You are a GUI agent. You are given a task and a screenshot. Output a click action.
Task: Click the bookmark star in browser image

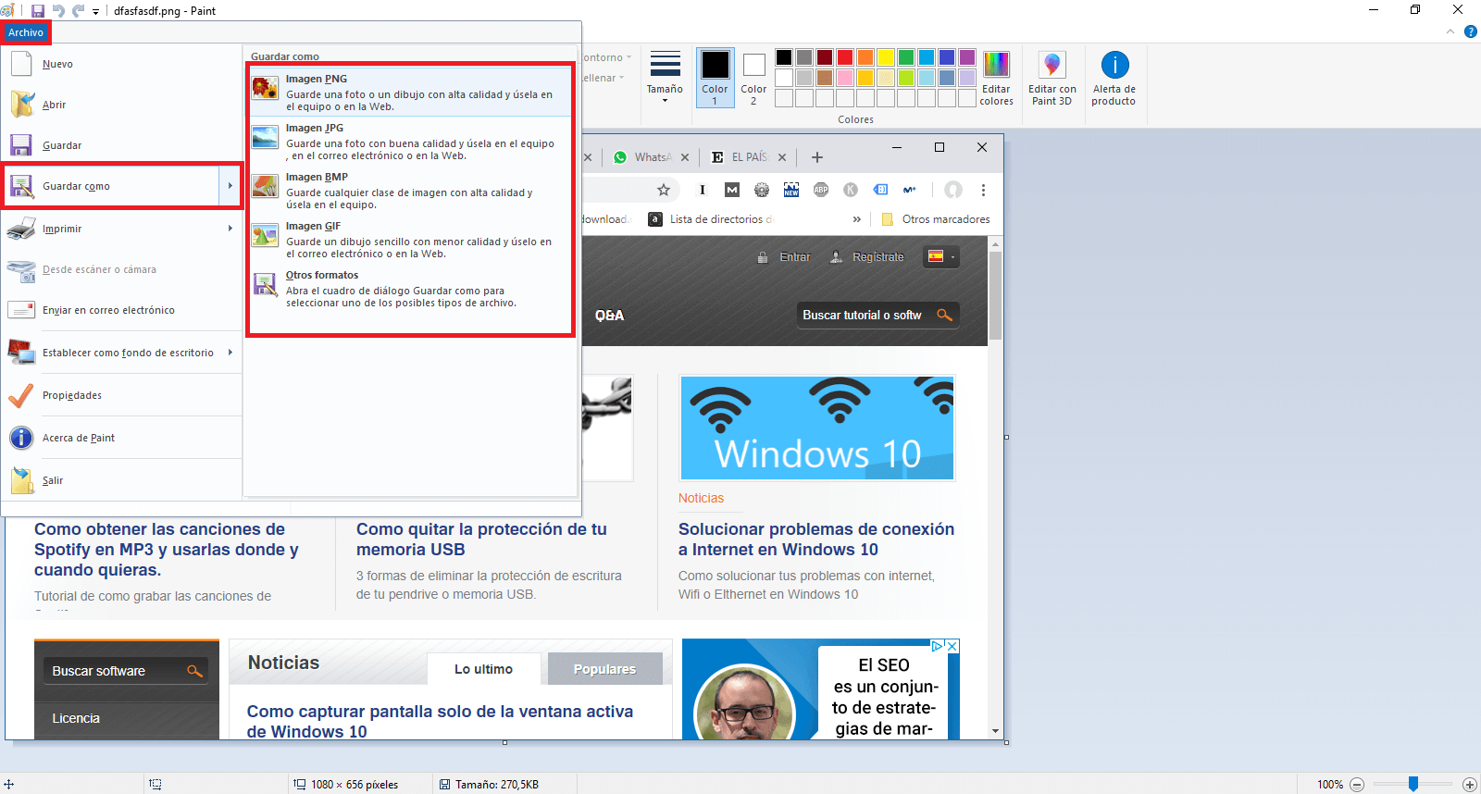click(664, 190)
